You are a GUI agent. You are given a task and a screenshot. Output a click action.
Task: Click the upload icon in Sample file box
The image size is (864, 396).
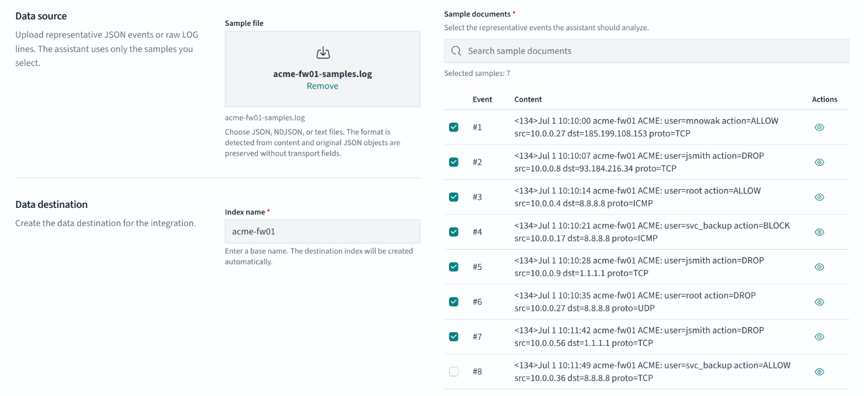click(322, 53)
